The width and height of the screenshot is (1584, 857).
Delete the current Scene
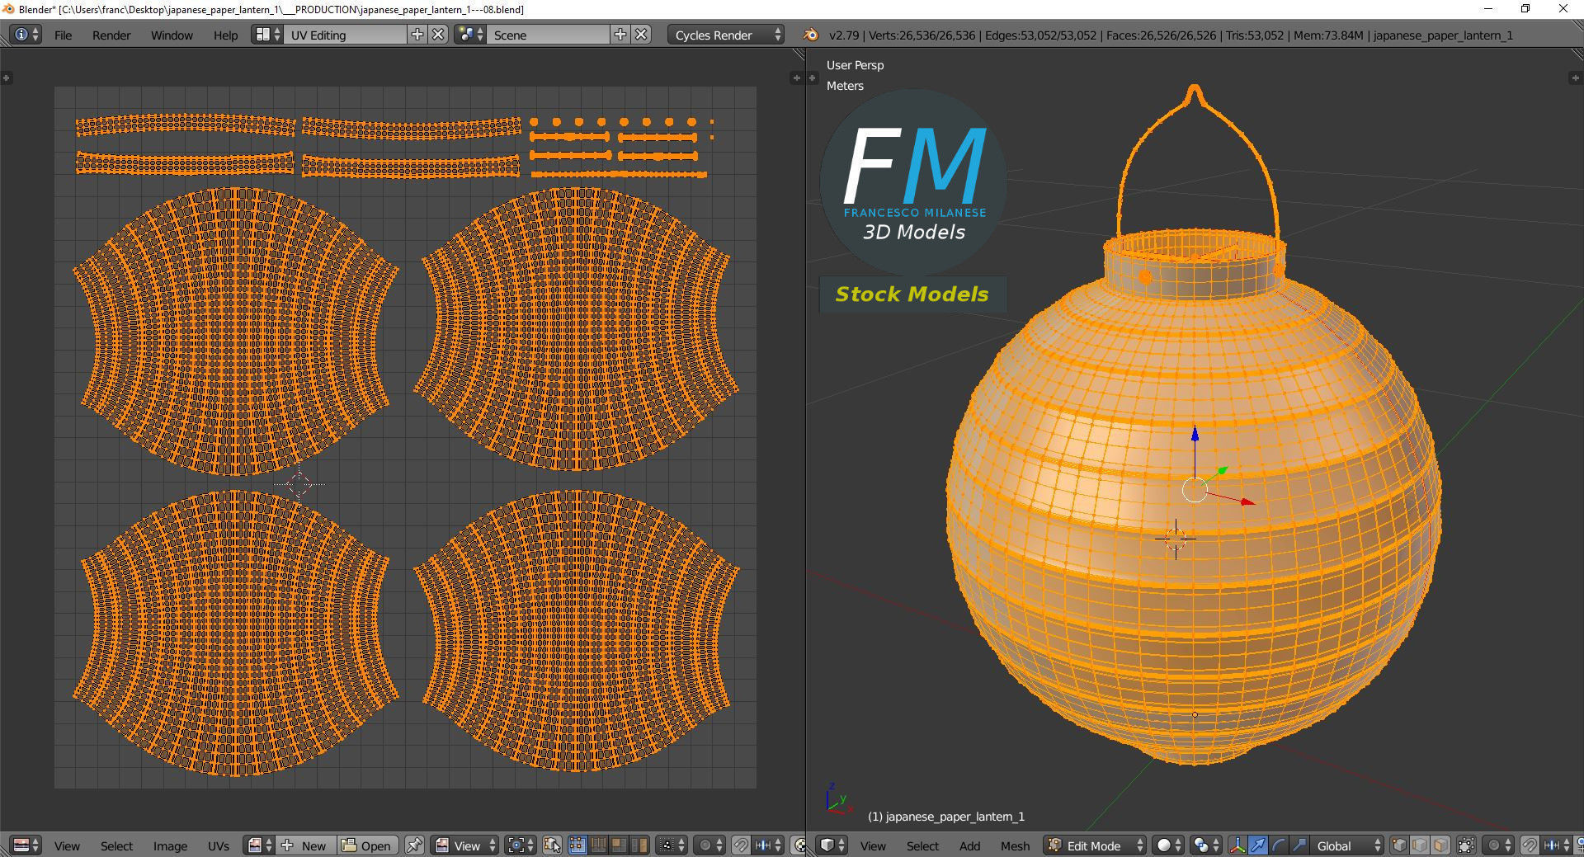[x=642, y=35]
